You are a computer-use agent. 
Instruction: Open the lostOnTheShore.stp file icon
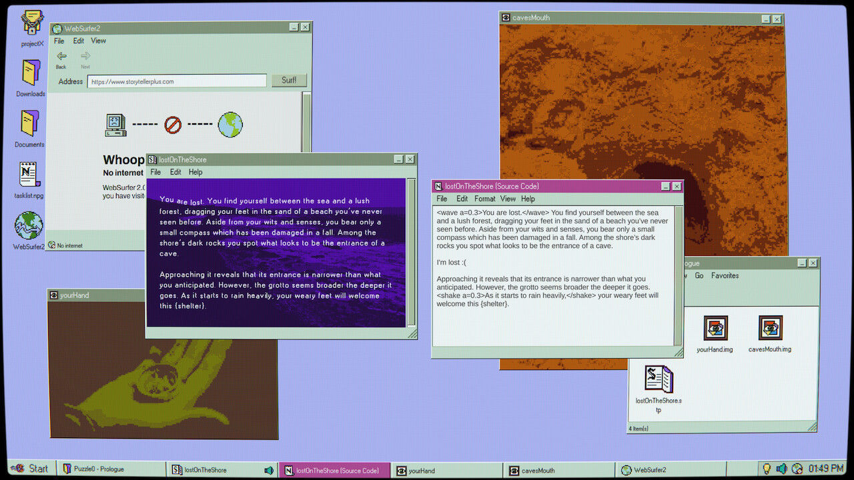(658, 380)
